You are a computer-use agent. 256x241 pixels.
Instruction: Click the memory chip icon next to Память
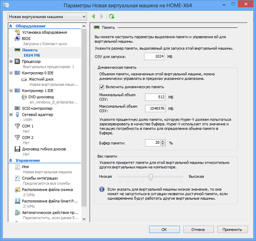point(17,50)
